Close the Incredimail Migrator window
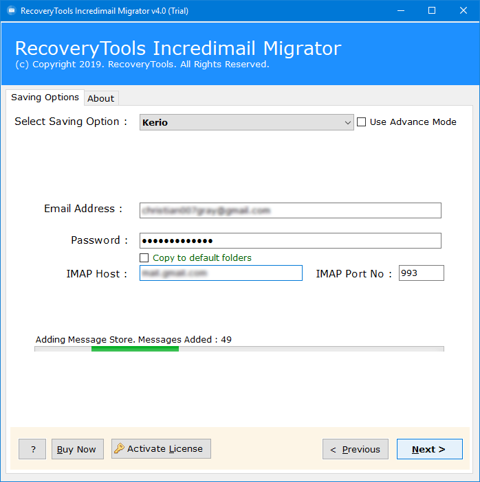The width and height of the screenshot is (480, 482). [463, 11]
